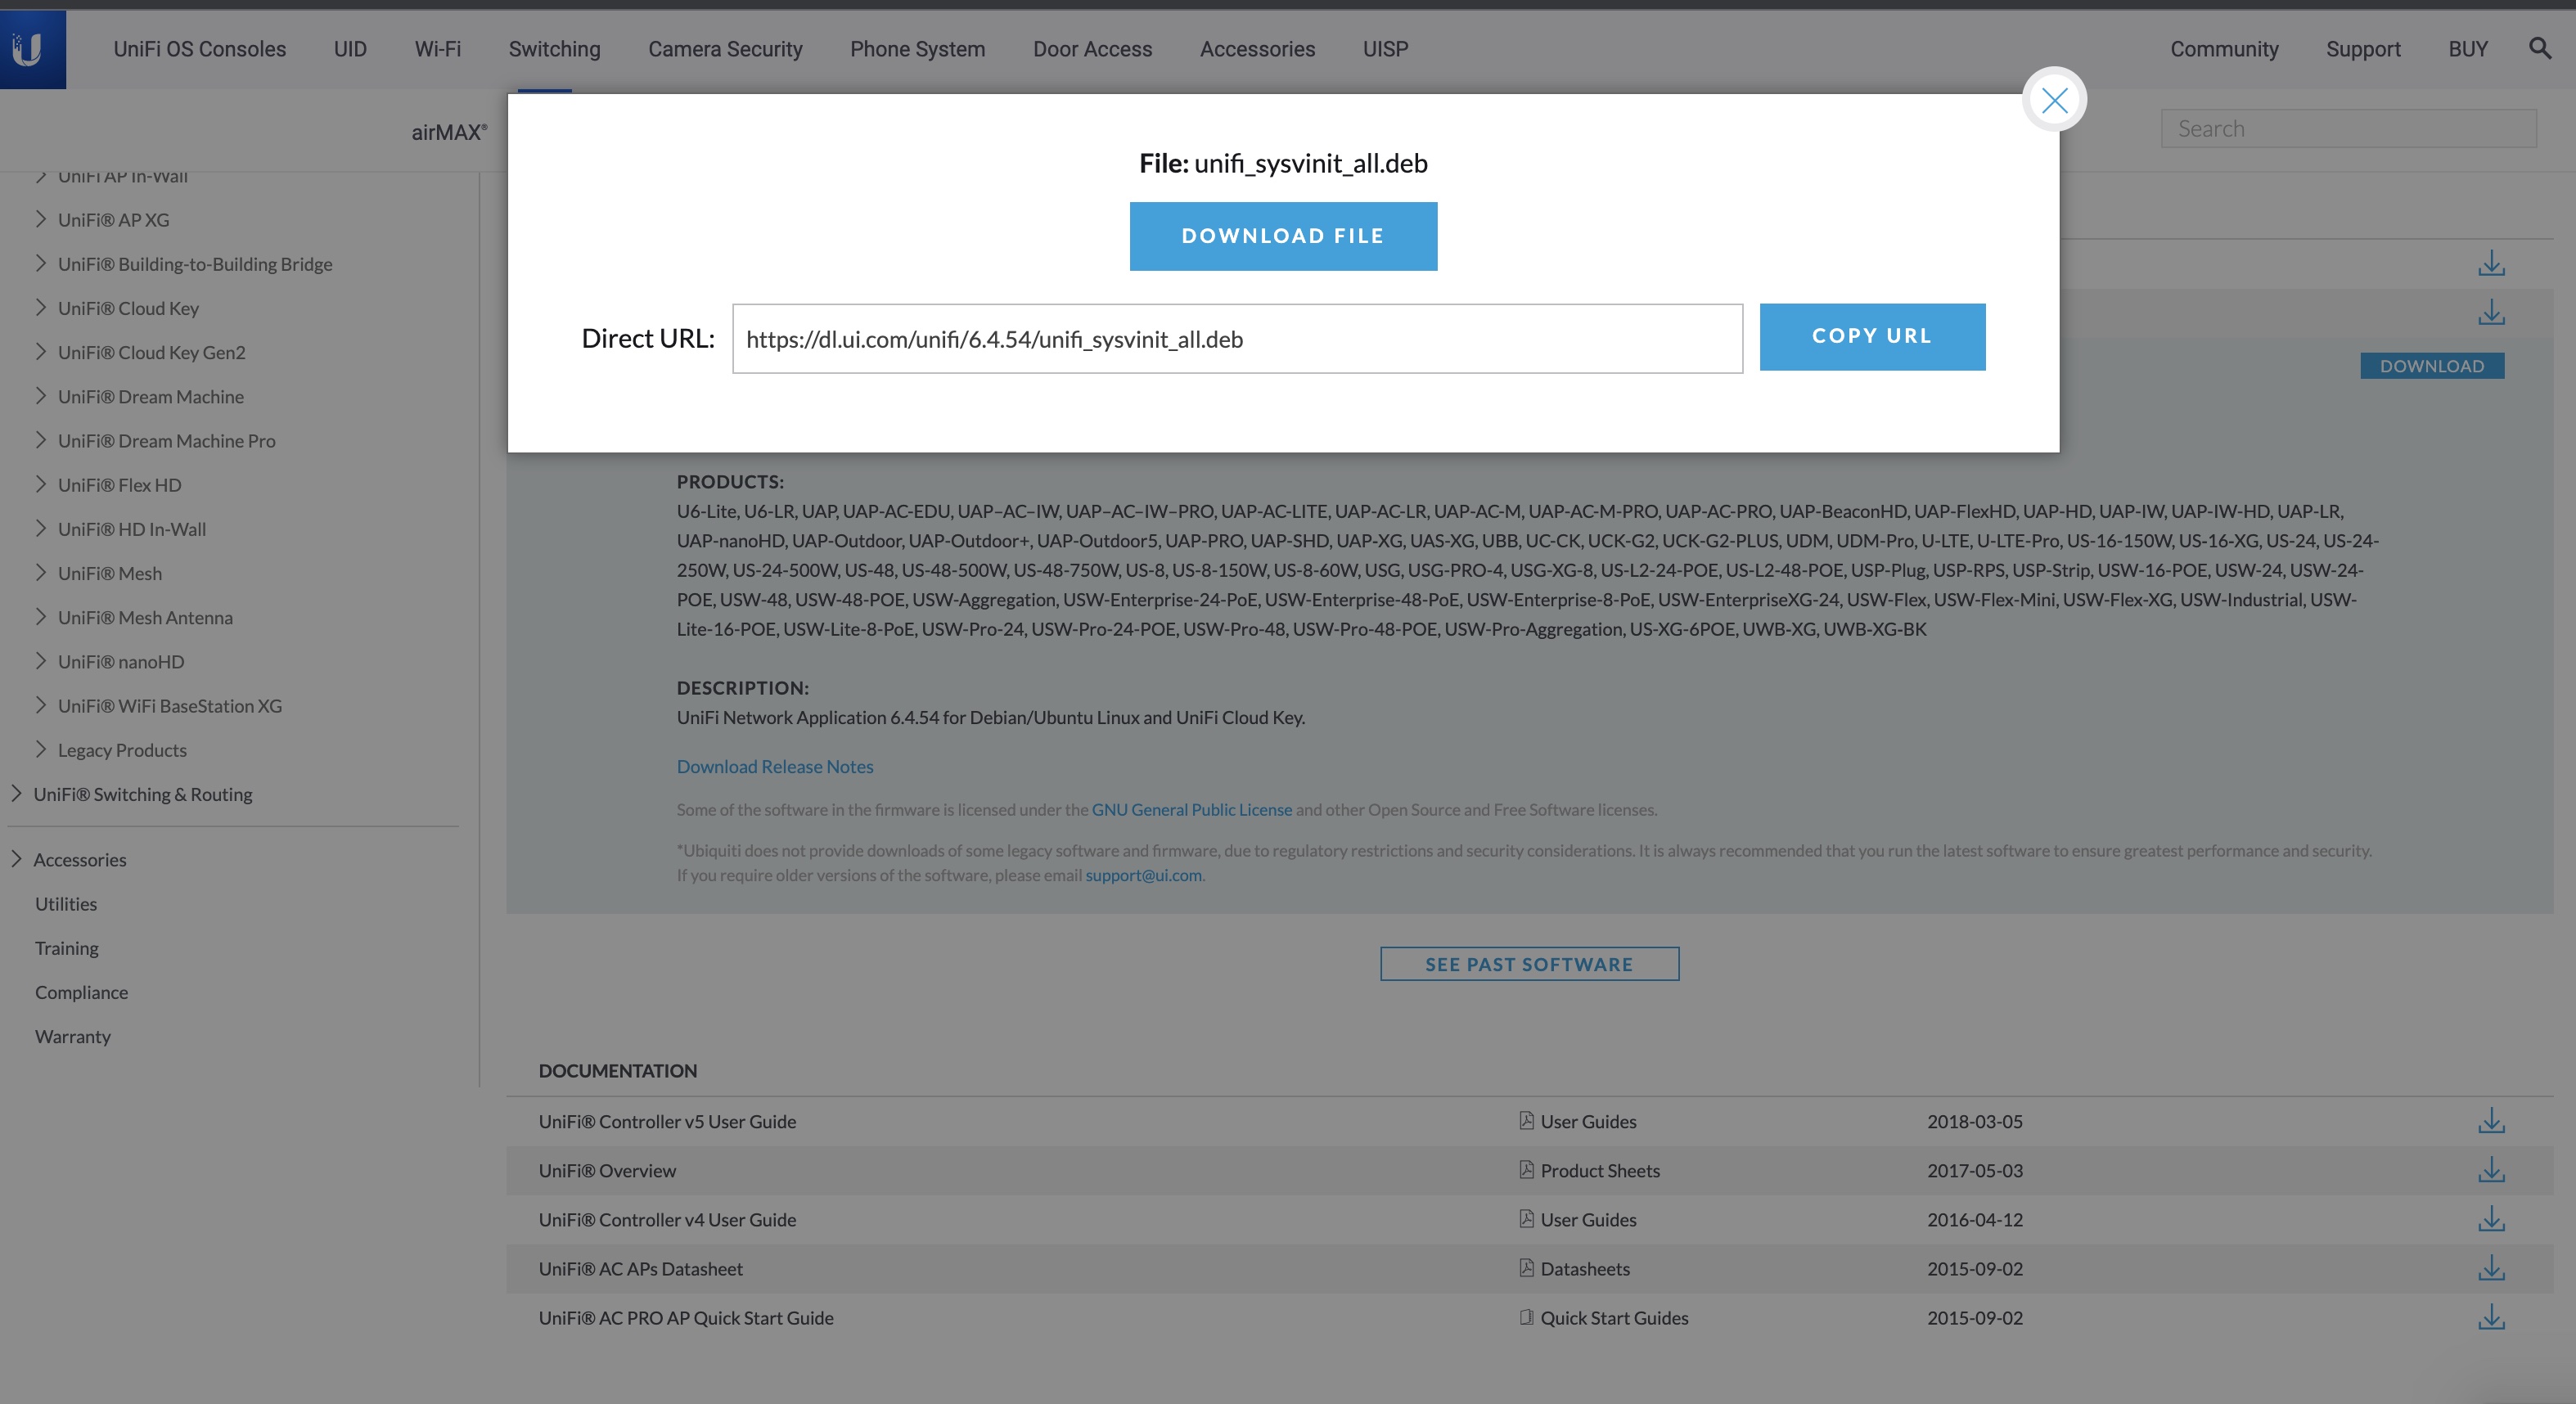Open Phone System menu item

(x=917, y=49)
